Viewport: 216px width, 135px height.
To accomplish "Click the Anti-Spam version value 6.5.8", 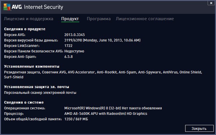I will point(68,57).
